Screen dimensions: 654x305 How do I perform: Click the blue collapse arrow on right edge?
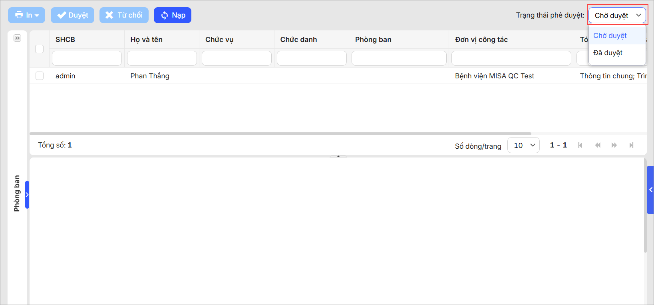click(x=650, y=190)
